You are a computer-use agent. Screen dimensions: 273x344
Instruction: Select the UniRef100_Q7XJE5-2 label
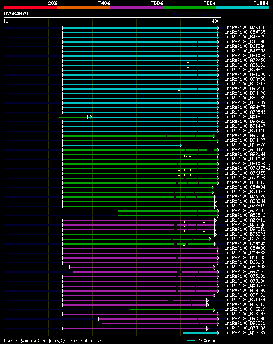[x=247, y=168]
